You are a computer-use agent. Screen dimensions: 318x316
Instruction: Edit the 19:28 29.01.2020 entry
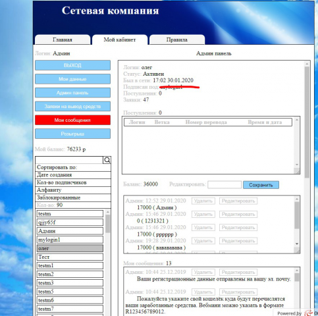click(238, 241)
